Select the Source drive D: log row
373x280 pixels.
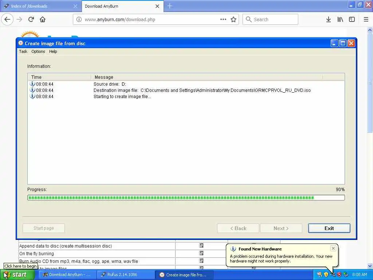pyautogui.click(x=186, y=84)
